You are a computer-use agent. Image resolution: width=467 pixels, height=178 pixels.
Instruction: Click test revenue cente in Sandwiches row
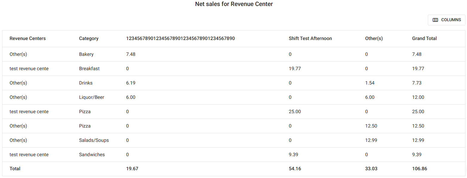[29, 155]
